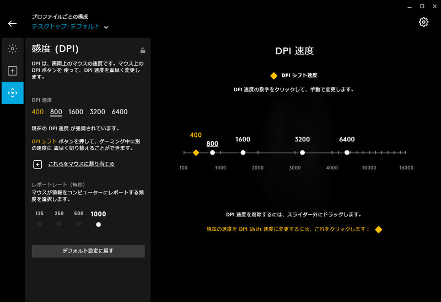Click the 6400 slider point
The image size is (441, 302).
click(347, 153)
